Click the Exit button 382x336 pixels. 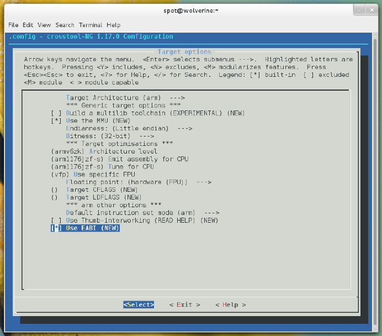[184, 305]
